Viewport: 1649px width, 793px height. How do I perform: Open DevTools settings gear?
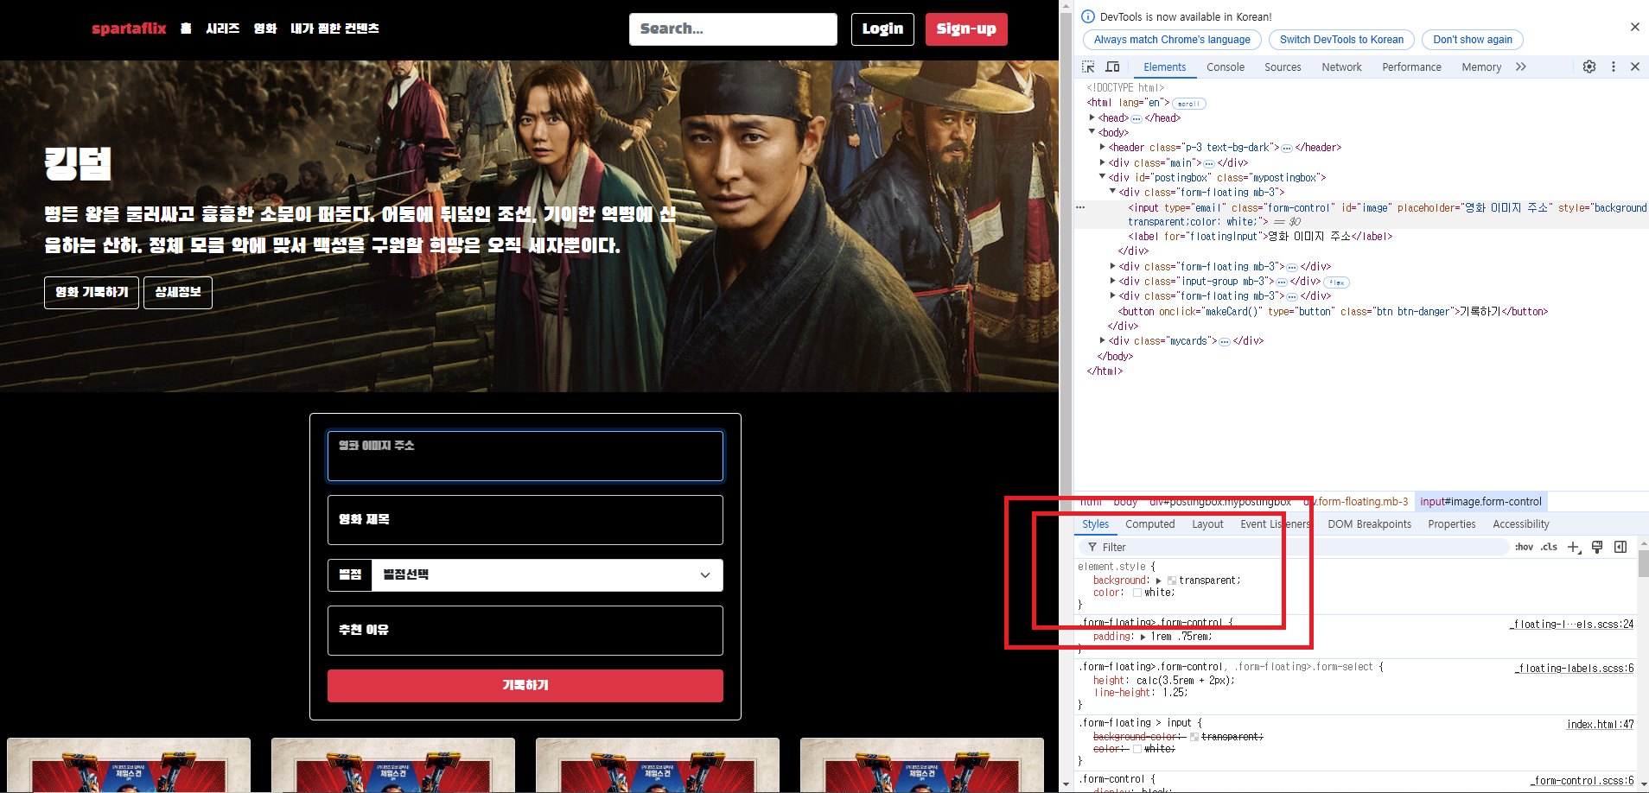(1589, 67)
